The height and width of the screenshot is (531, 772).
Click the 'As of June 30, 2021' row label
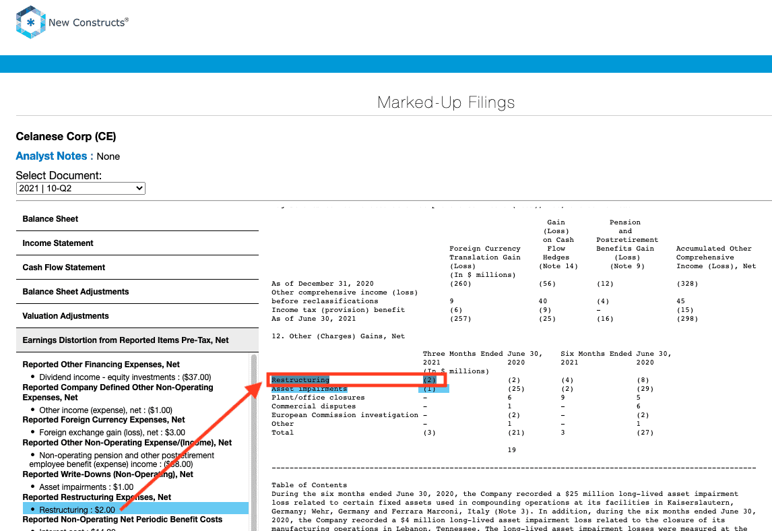314,319
